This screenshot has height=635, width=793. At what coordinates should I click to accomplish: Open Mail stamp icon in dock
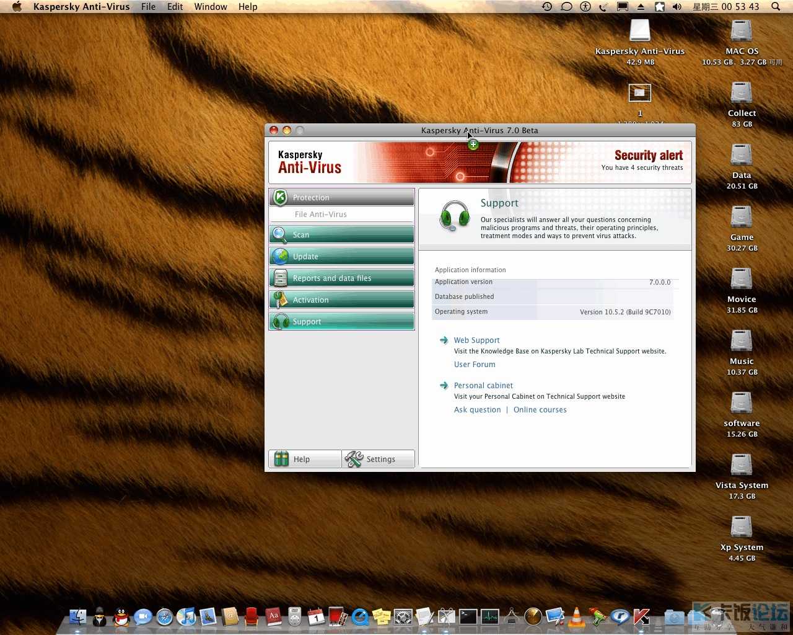click(208, 616)
